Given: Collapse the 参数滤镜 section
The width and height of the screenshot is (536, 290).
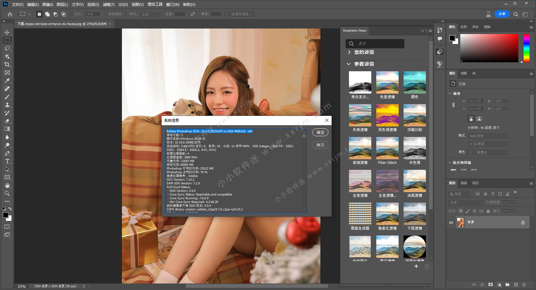Looking at the screenshot, I should 349,64.
